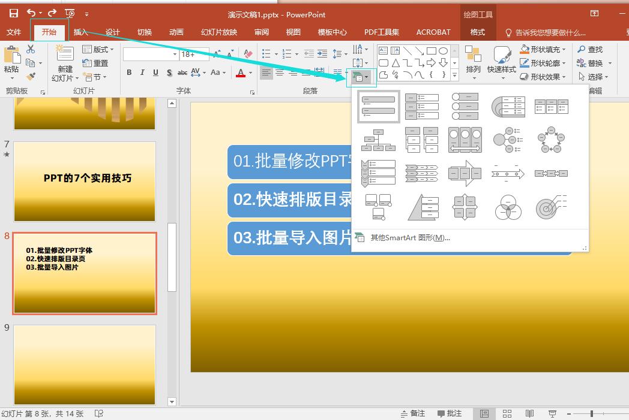Select the organization chart SmartArt layout
Screen dimensions: 629x420
(x=378, y=140)
